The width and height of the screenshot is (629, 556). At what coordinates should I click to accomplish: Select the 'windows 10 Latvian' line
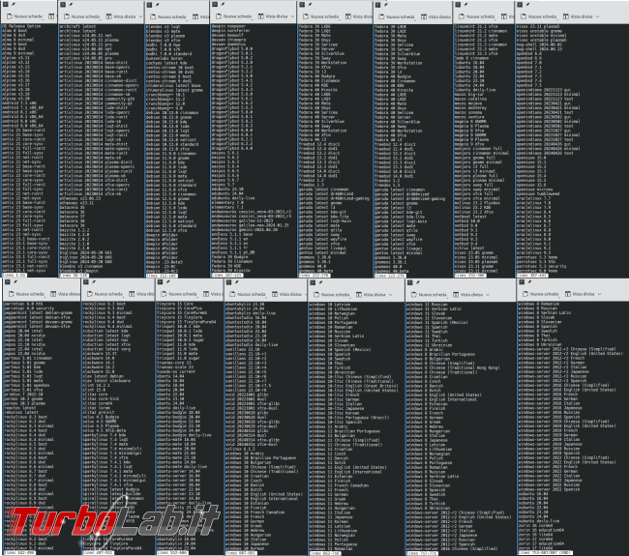330,305
